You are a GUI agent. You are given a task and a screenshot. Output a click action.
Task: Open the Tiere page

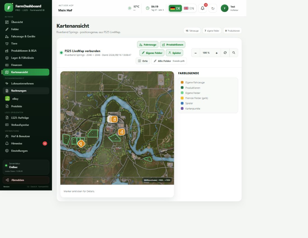click(x=26, y=44)
